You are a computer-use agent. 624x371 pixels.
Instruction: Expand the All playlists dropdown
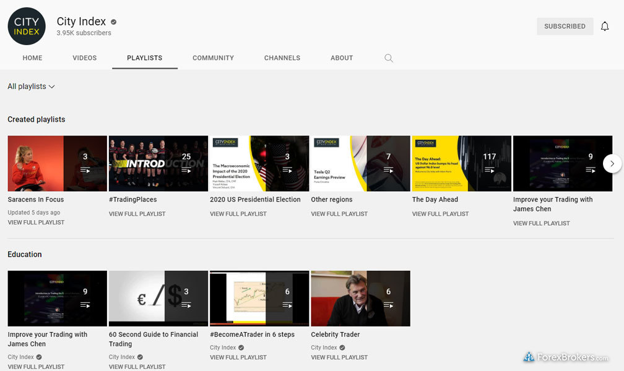point(31,87)
